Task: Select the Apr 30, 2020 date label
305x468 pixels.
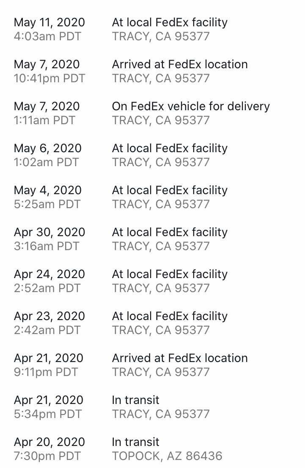Action: [x=49, y=232]
